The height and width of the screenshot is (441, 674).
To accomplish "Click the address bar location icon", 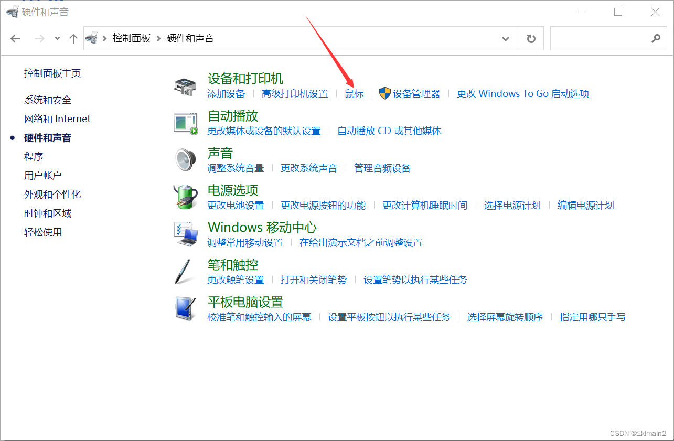I will (x=91, y=38).
